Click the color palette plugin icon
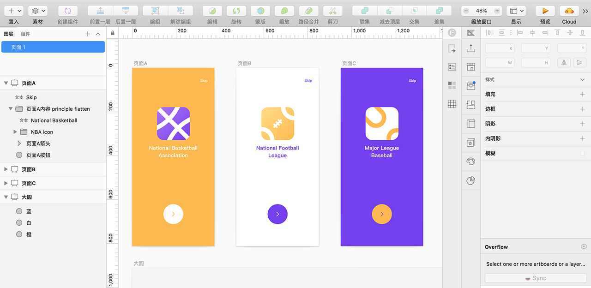The image size is (591, 288). point(471,162)
